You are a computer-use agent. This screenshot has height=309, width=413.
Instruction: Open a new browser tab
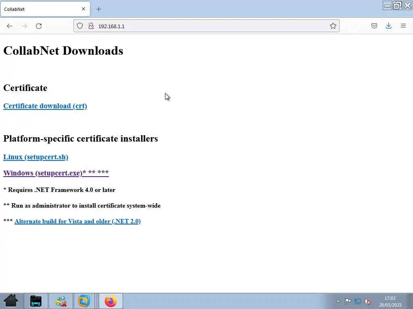tap(98, 9)
